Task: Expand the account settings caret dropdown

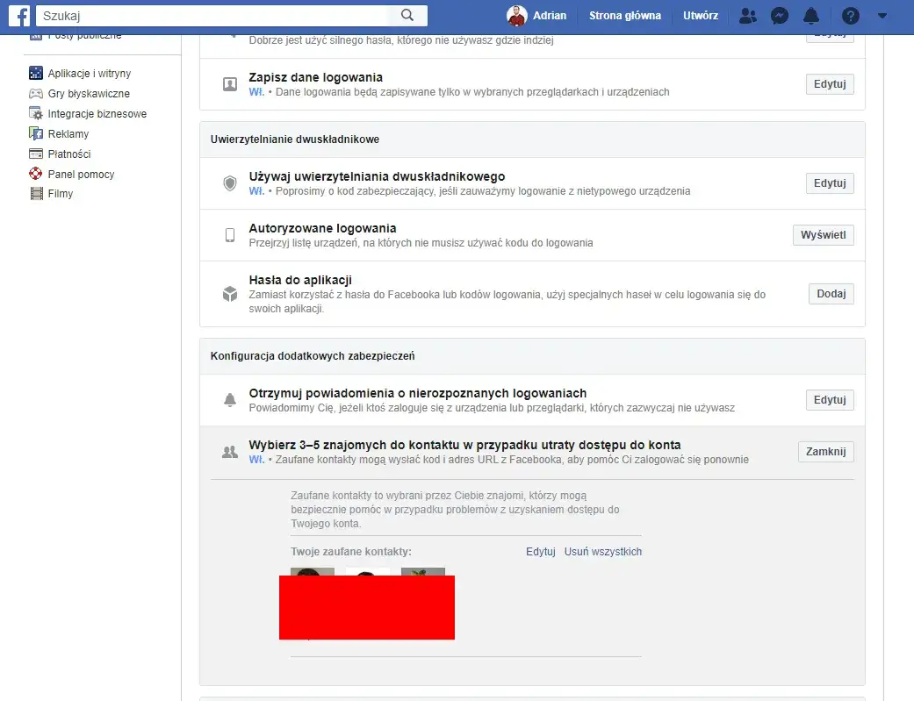Action: pyautogui.click(x=882, y=15)
